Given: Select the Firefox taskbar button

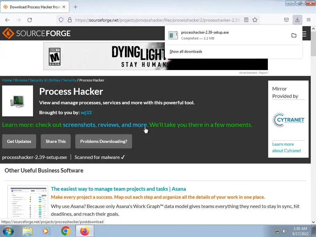Looking at the screenshot, I should pyautogui.click(x=85, y=231).
